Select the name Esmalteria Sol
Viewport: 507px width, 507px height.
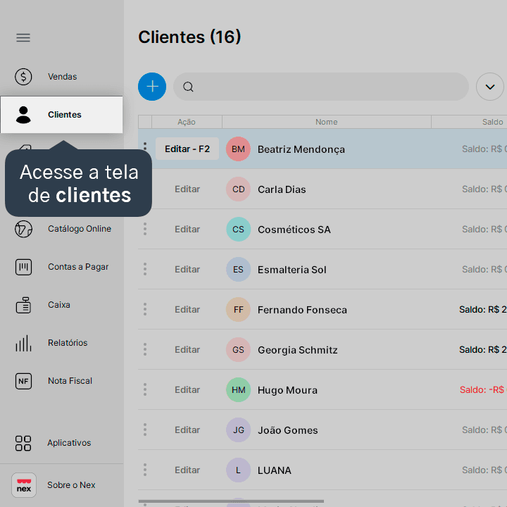coord(292,270)
